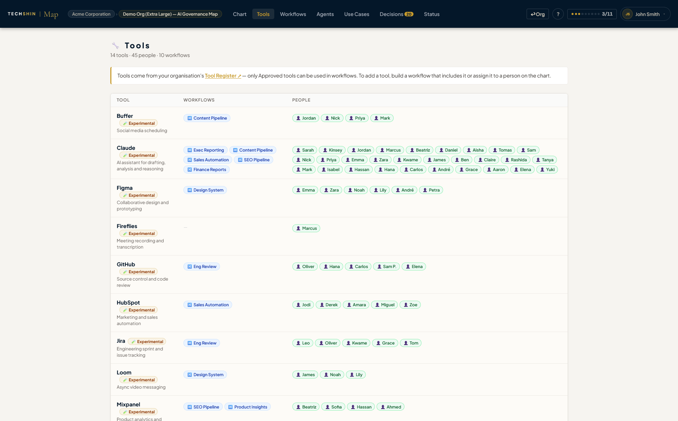This screenshot has height=421, width=678.
Task: Click the wrench icon beside Tools heading
Action: tap(116, 46)
